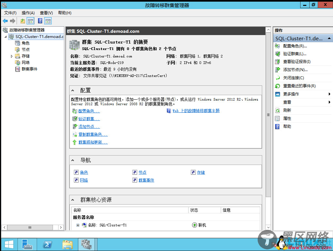Viewport: 333px width, 251px height.
Task: Select 角色 in the left tree
Action: (25, 43)
